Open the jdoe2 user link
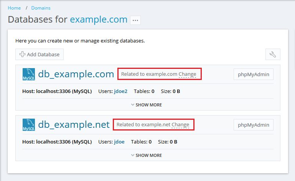This screenshot has height=181, width=295. point(120,91)
